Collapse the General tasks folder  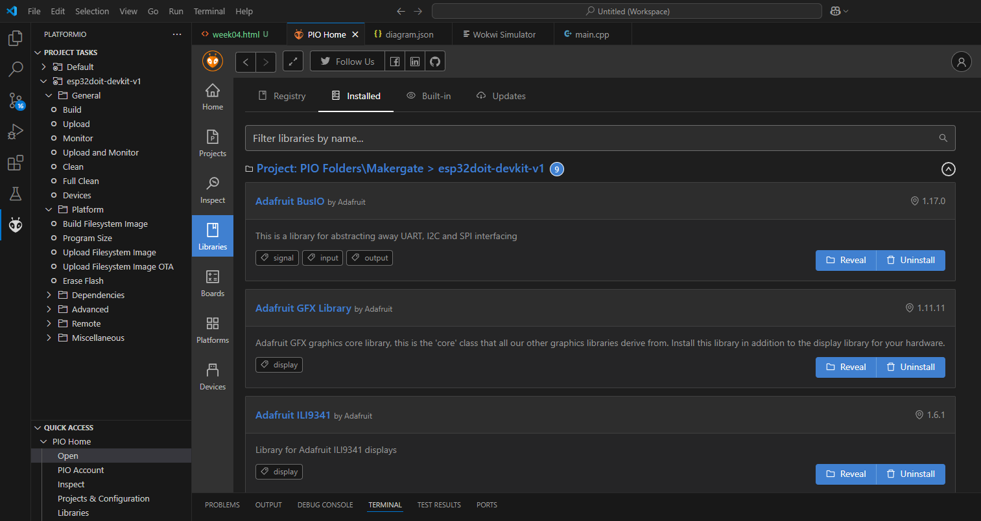[49, 95]
